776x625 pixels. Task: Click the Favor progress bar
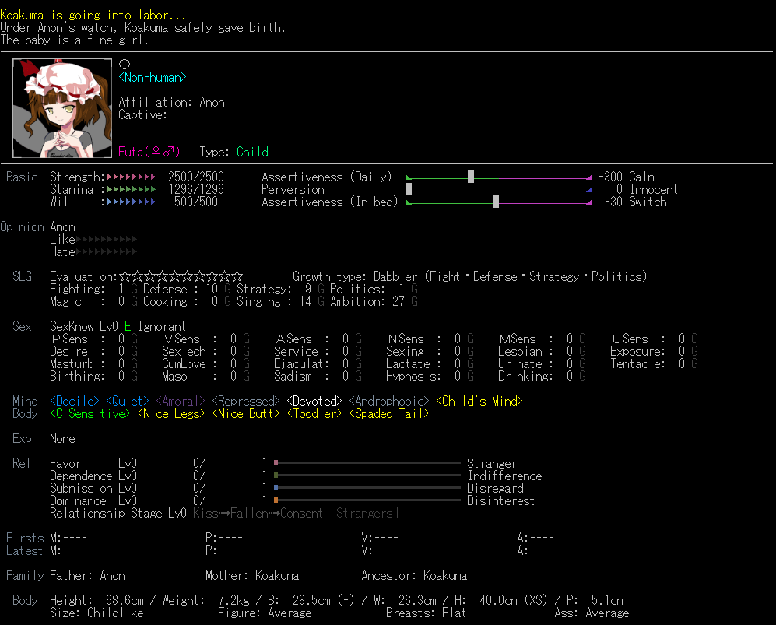click(x=367, y=463)
